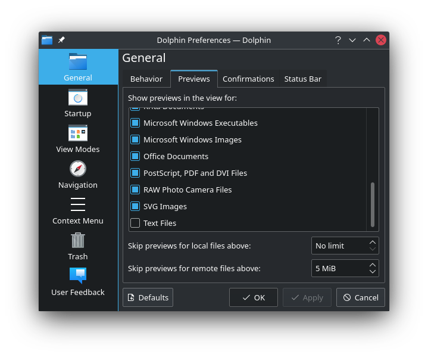Uncheck Microsoft Windows Images previews
Viewport: 428px width, 357px height.
[x=135, y=139]
